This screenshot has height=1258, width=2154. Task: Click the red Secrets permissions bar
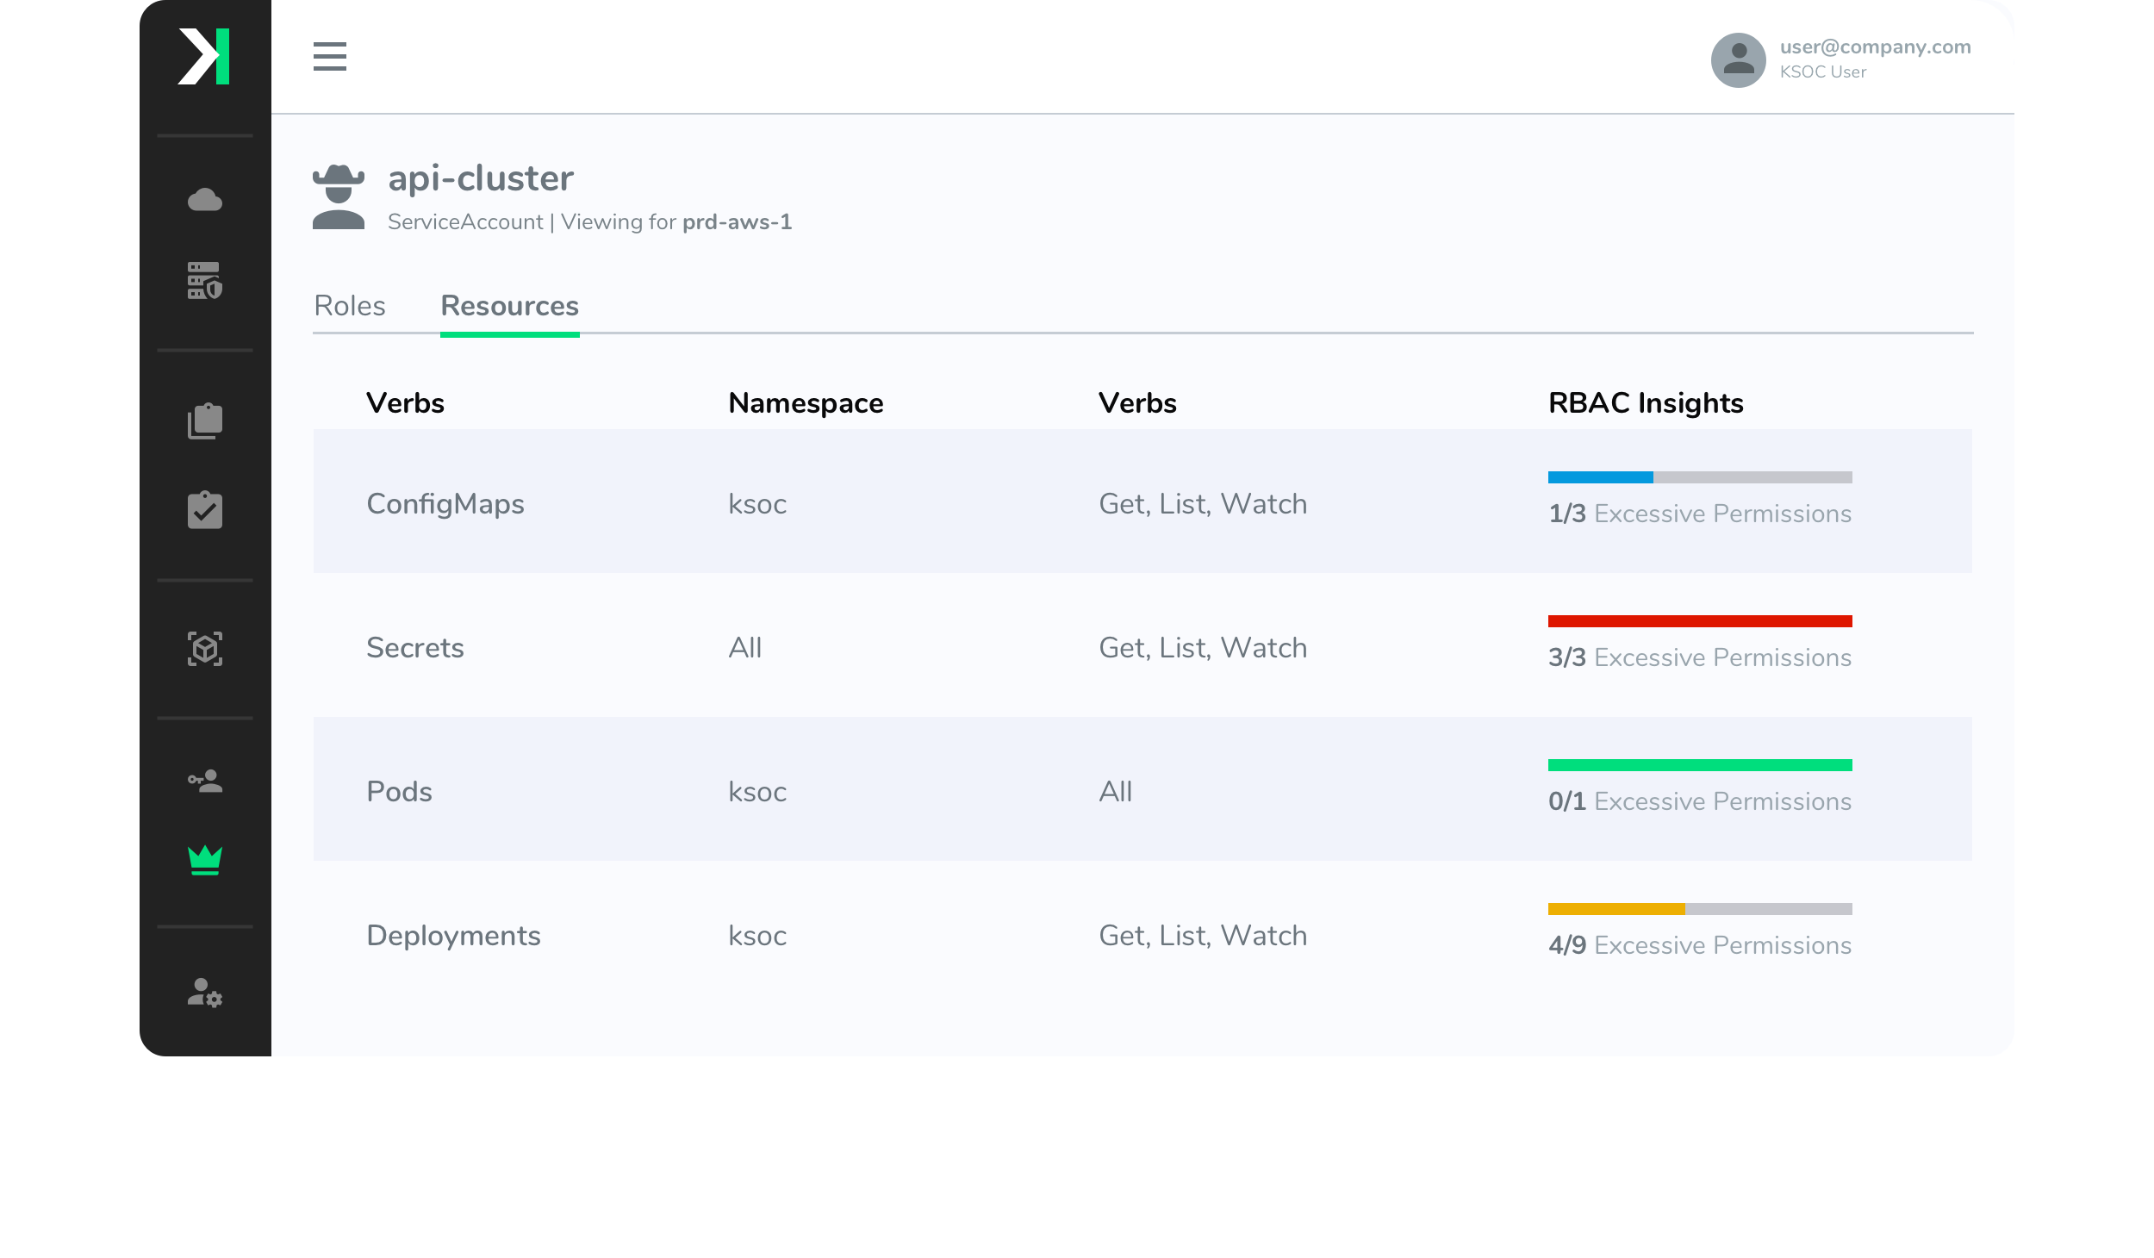tap(1700, 621)
